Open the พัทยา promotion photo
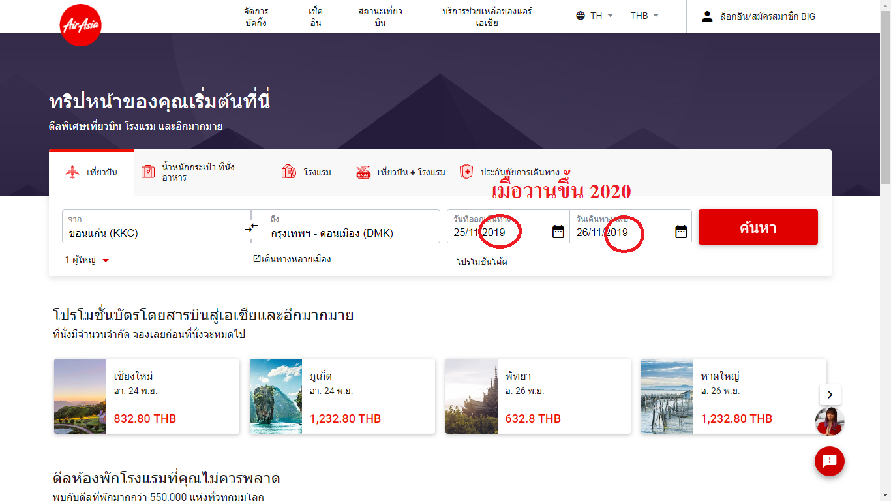Viewport: 891px width, 501px height. [472, 397]
